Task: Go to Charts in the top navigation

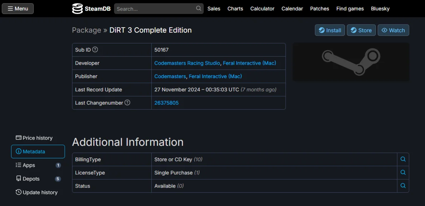Action: tap(235, 9)
